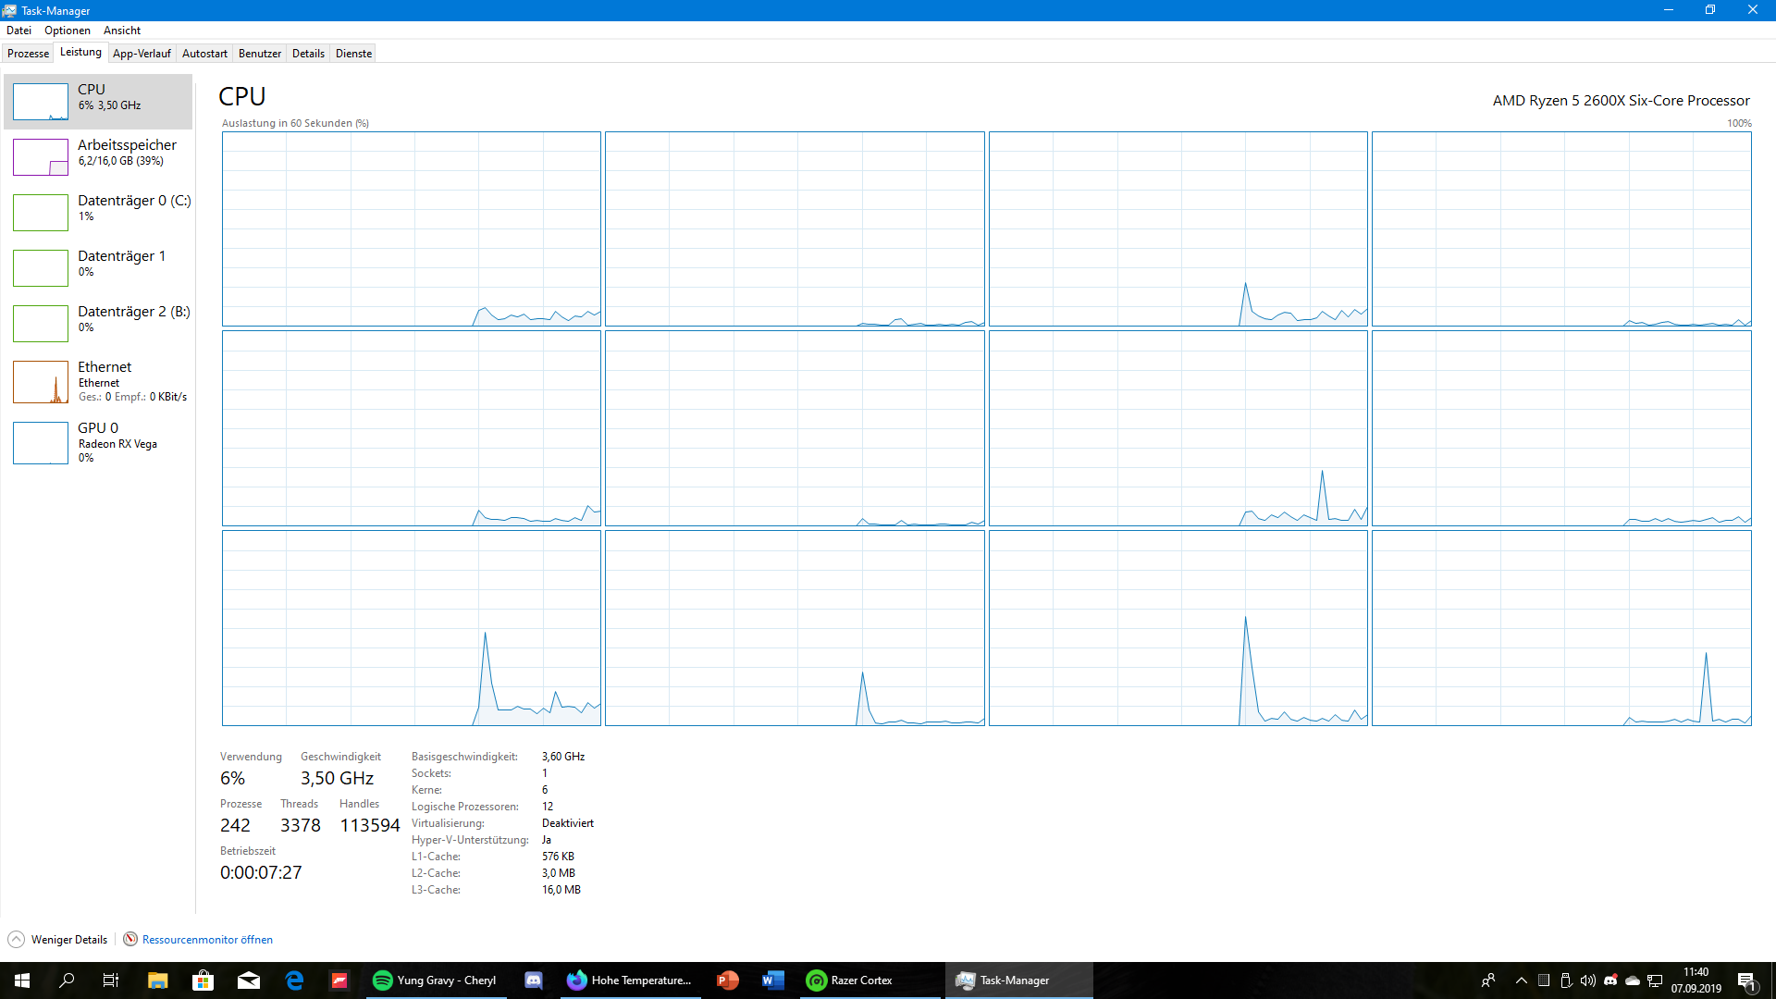Select the CPU performance thumbnail graph
Image resolution: width=1776 pixels, height=999 pixels.
pyautogui.click(x=41, y=102)
